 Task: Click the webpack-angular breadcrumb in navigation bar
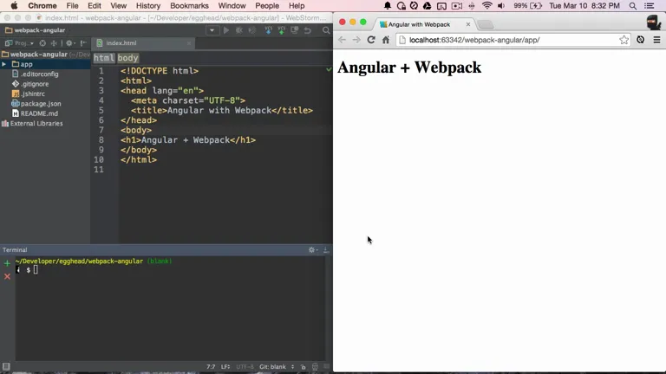pyautogui.click(x=36, y=30)
